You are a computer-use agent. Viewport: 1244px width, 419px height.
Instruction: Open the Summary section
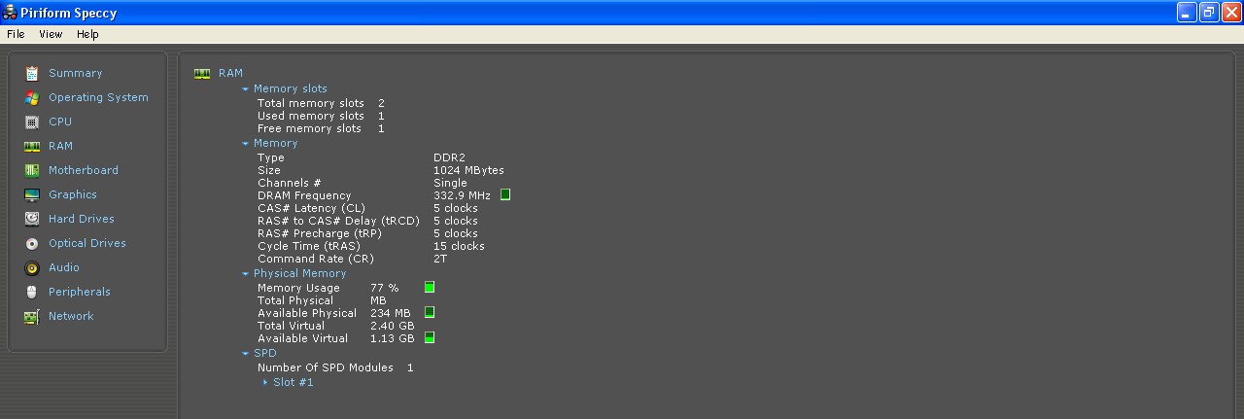75,73
